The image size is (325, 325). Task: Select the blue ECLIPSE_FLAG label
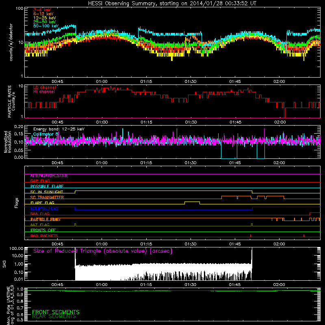click(44, 208)
